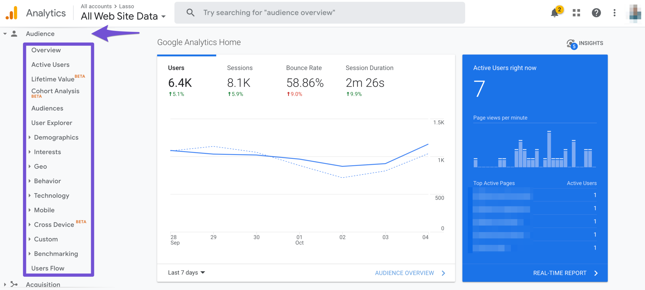The image size is (645, 290).
Task: Expand the Behavior submenu
Action: tap(29, 181)
